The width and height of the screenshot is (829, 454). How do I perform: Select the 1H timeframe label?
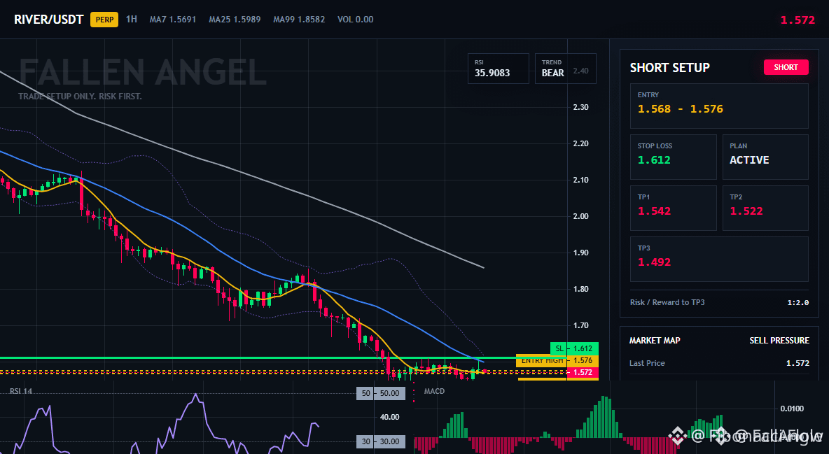click(x=131, y=19)
